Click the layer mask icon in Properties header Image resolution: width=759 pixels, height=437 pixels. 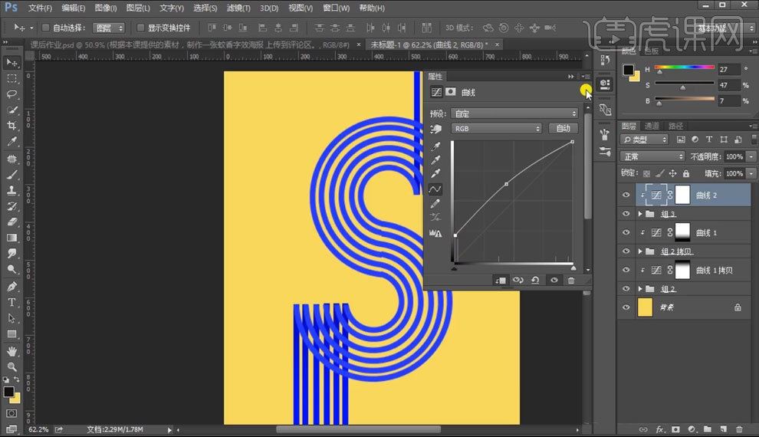coord(451,92)
